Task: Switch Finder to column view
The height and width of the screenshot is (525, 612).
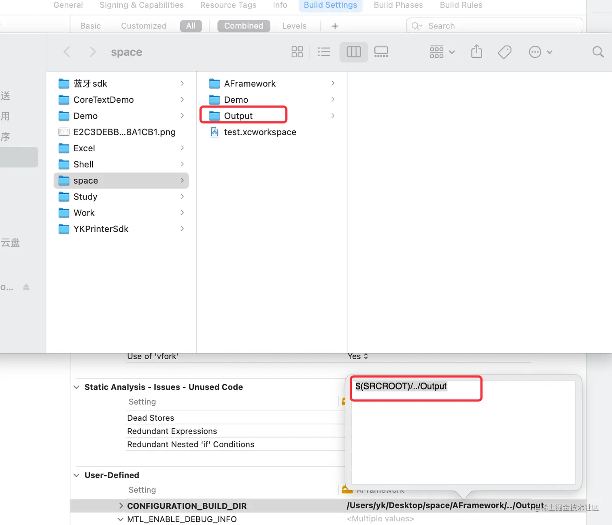Action: pos(354,52)
